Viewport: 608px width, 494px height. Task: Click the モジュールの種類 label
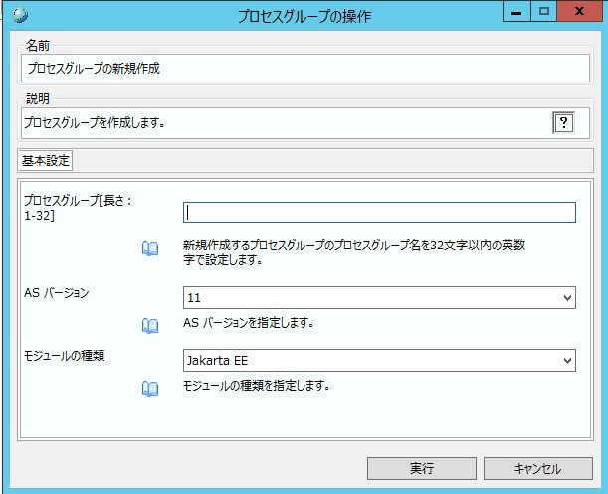click(x=64, y=356)
